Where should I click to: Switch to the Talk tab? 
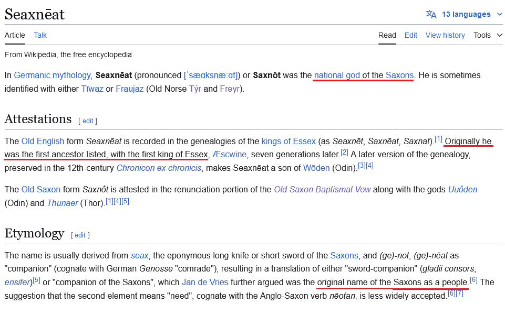pyautogui.click(x=40, y=35)
